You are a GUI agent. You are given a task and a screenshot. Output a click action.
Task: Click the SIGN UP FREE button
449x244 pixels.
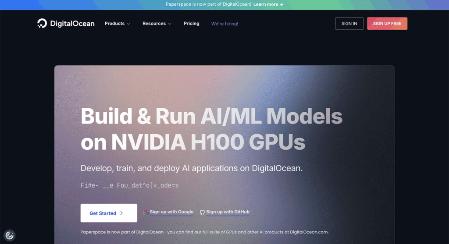coord(387,24)
